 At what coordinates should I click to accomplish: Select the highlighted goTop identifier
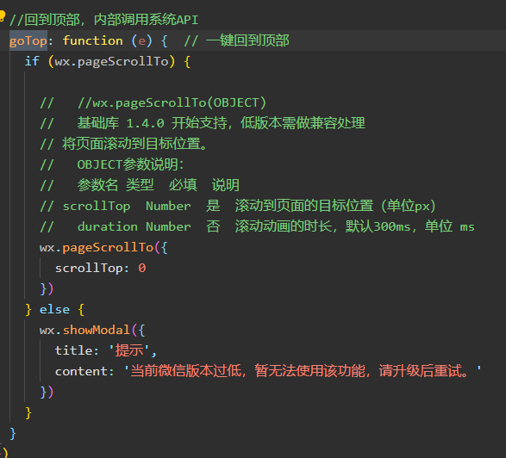pyautogui.click(x=28, y=41)
